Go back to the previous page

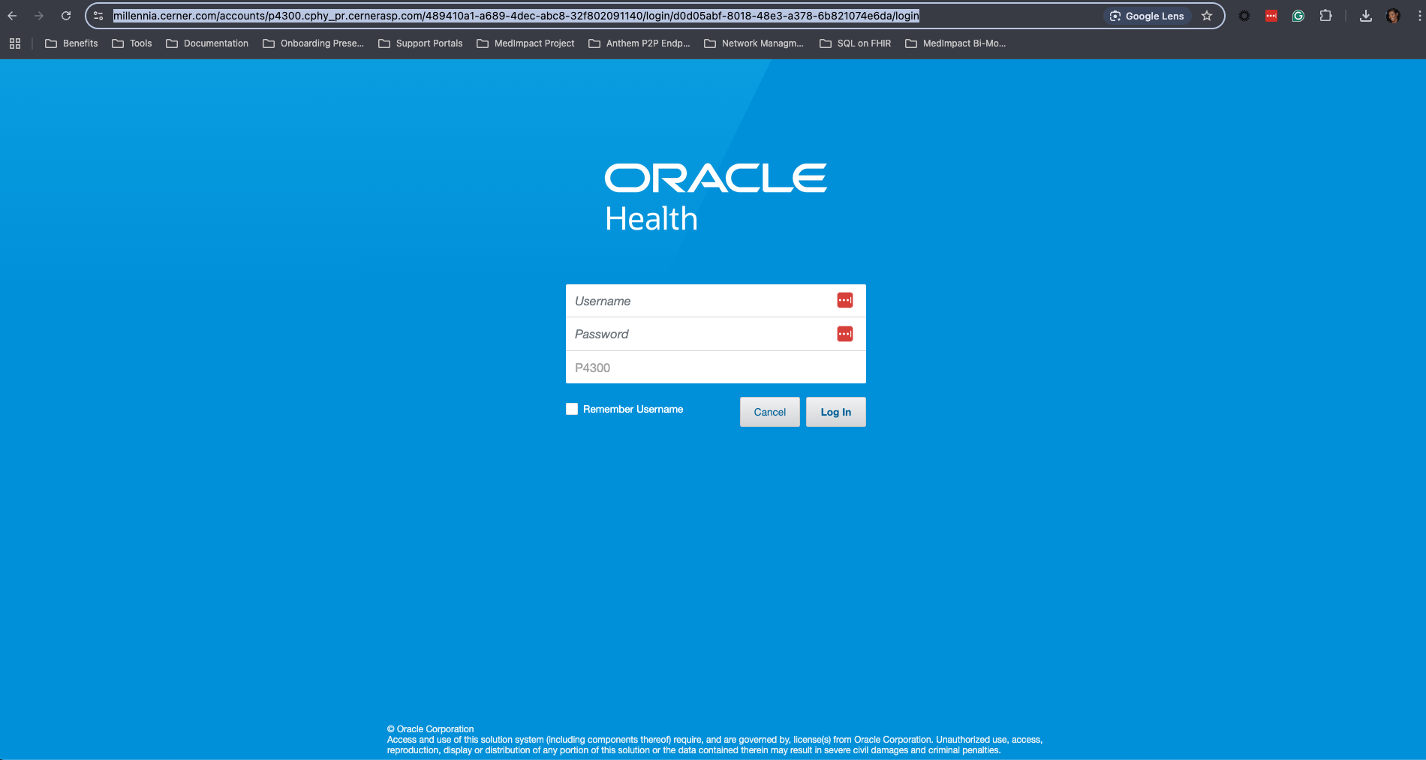(x=12, y=16)
